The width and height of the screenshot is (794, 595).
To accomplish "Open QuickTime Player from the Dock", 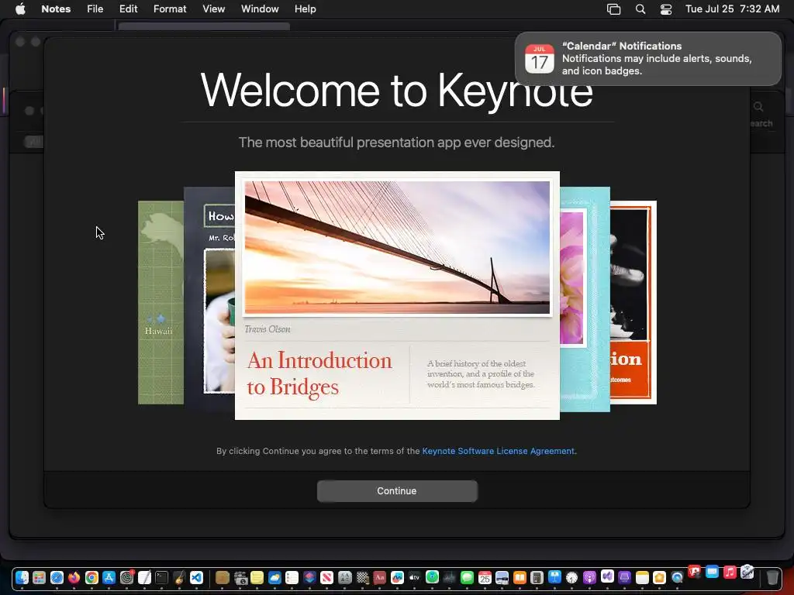I will (677, 577).
